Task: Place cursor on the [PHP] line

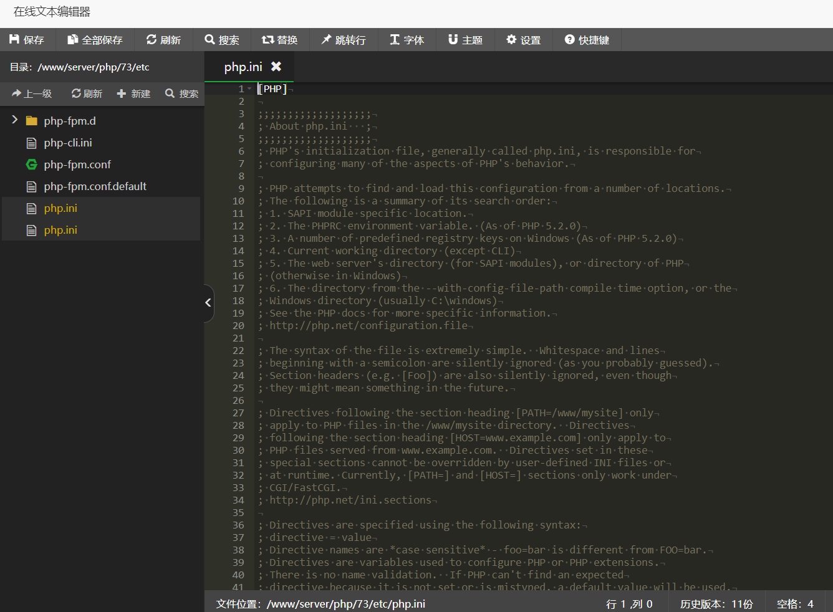Action: click(x=272, y=88)
